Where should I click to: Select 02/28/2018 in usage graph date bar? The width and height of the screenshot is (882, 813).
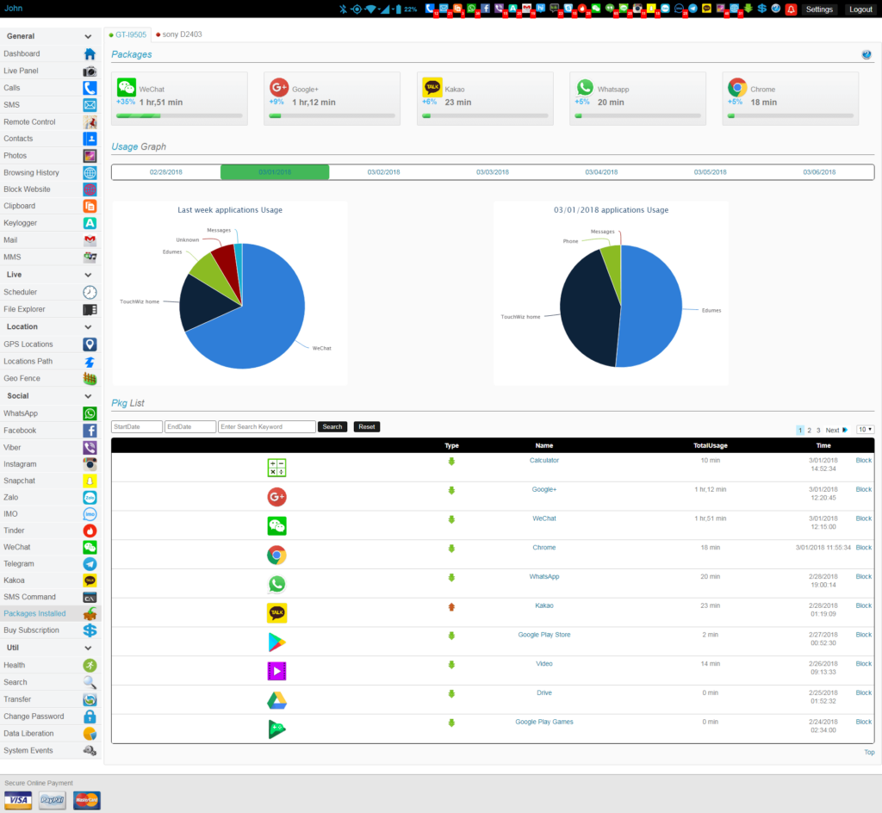click(x=166, y=172)
